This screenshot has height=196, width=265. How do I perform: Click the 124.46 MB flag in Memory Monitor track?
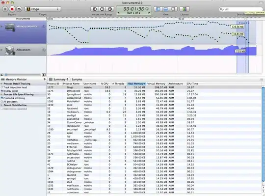238,27
